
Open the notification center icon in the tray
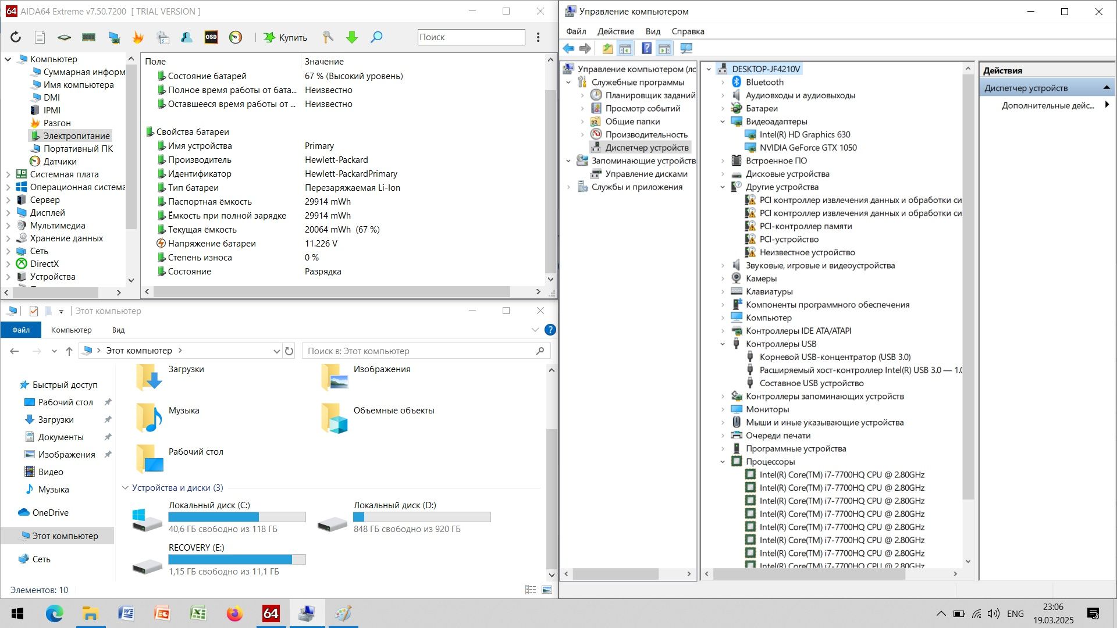(x=1093, y=613)
